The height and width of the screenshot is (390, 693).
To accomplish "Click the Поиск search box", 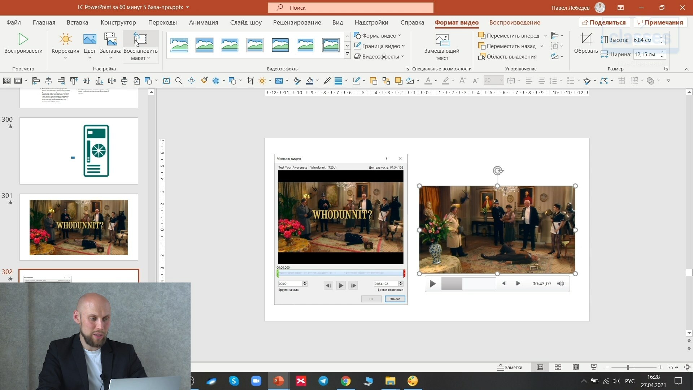I will coord(350,8).
